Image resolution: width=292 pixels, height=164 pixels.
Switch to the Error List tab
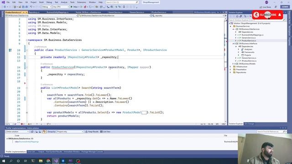point(31,152)
